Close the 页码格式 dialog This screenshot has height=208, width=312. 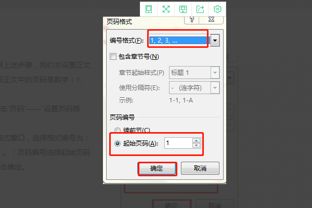pyautogui.click(x=211, y=20)
